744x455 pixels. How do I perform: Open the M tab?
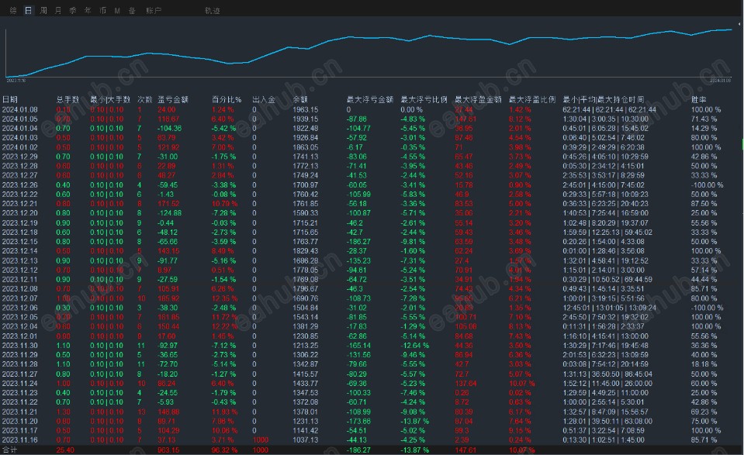(117, 10)
